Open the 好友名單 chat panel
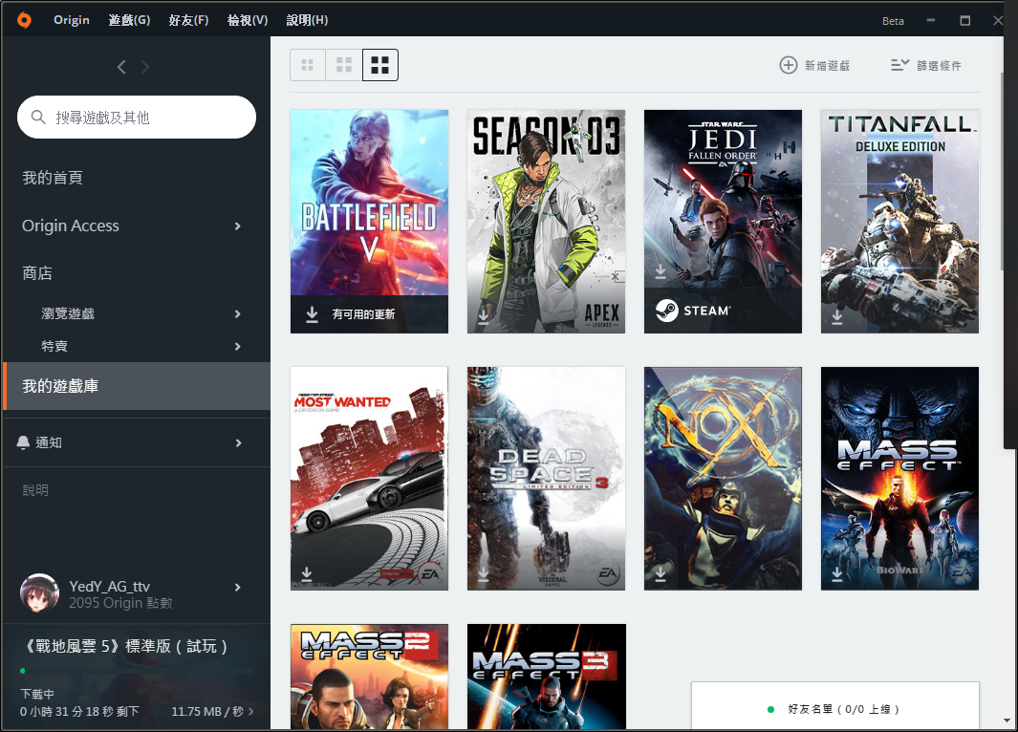 point(834,706)
